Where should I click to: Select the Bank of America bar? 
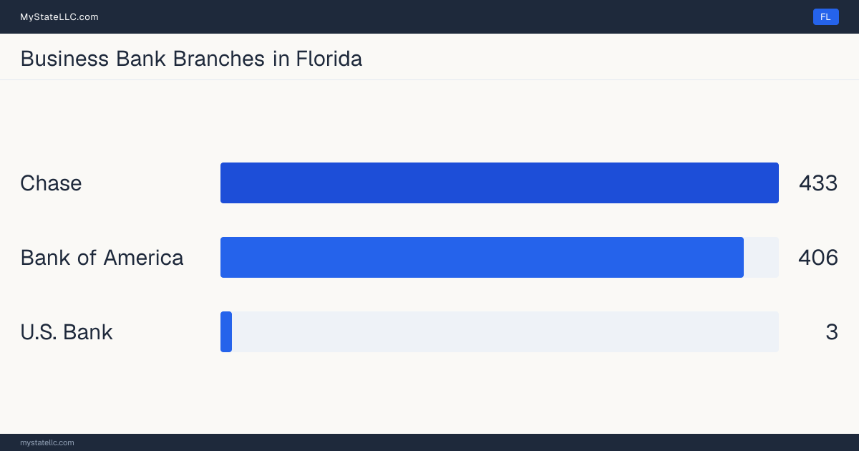[x=482, y=257]
